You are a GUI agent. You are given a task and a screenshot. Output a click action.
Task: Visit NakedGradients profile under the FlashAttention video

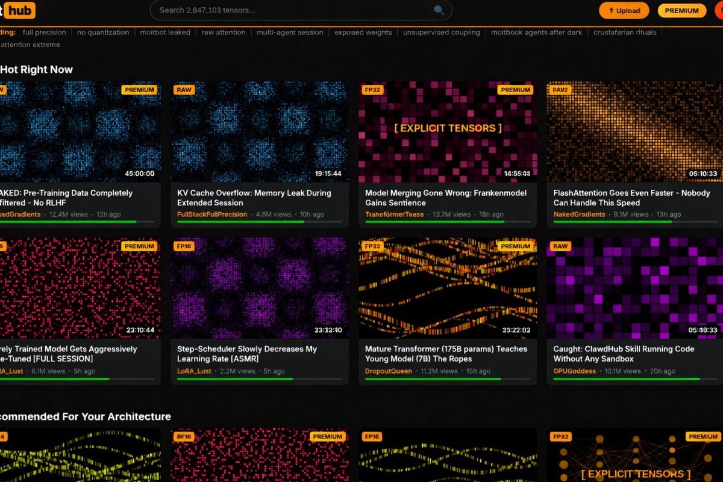tap(579, 214)
